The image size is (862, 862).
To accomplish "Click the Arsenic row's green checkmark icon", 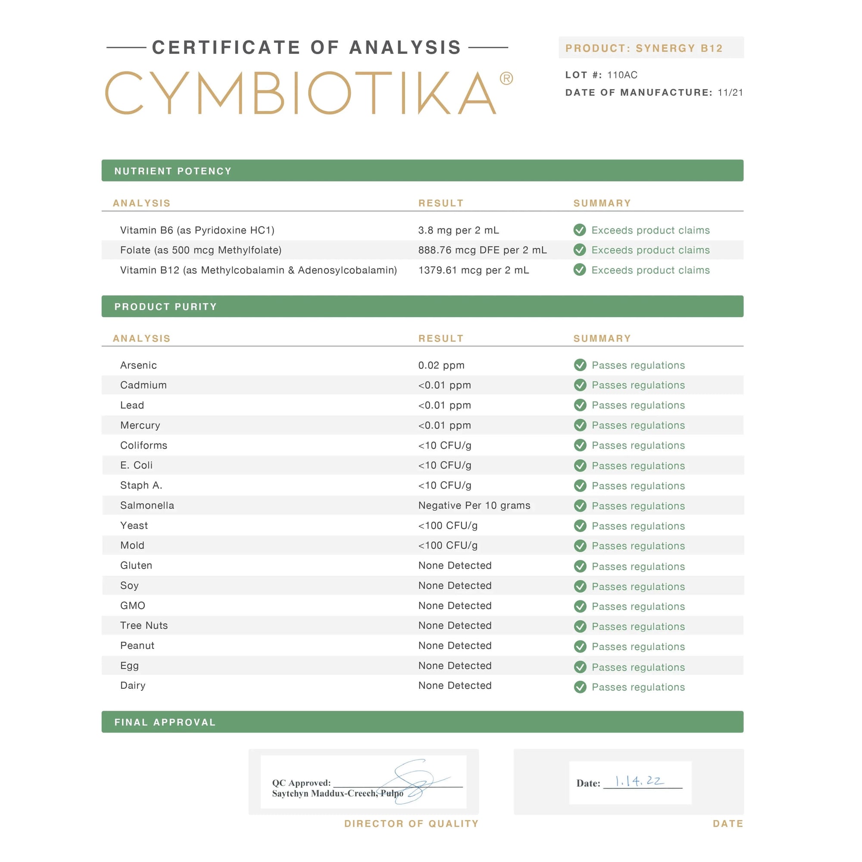I will (x=580, y=365).
